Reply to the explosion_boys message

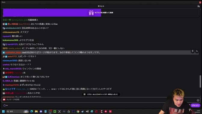tap(197, 51)
